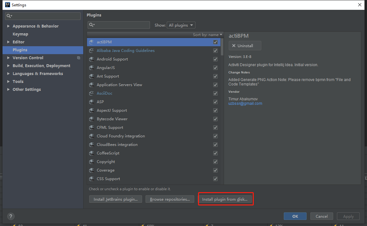Screen dimensions: 367x226
Task: Click the AngularJS plugin icon
Action: [x=91, y=68]
